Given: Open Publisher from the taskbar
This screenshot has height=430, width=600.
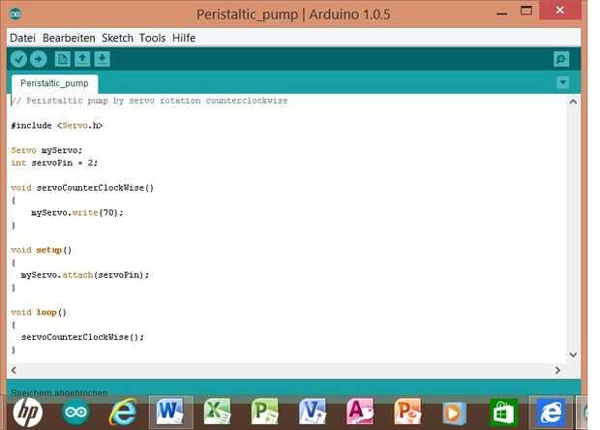Looking at the screenshot, I should click(264, 412).
